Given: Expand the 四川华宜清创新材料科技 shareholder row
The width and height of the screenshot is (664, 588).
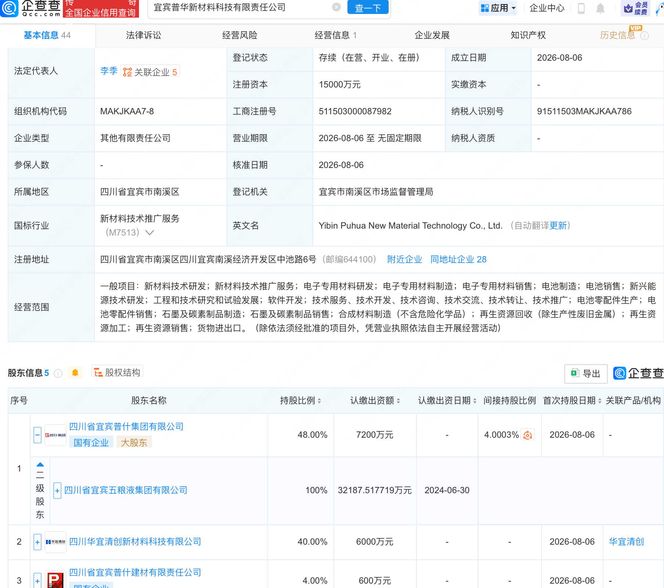Looking at the screenshot, I should [x=38, y=542].
